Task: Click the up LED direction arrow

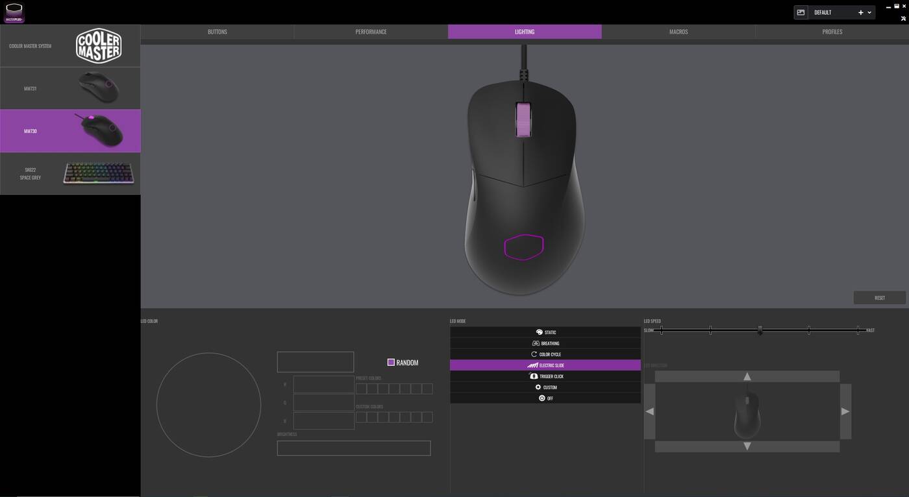Action: click(747, 376)
